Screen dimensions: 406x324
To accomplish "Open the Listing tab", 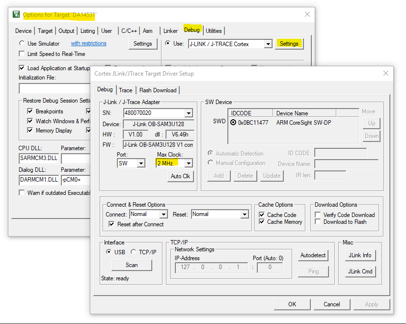I will tap(87, 31).
